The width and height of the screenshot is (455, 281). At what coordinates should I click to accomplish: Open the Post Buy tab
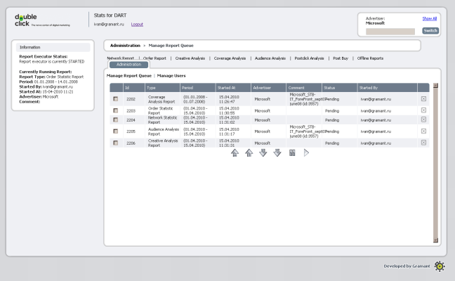[x=341, y=58]
